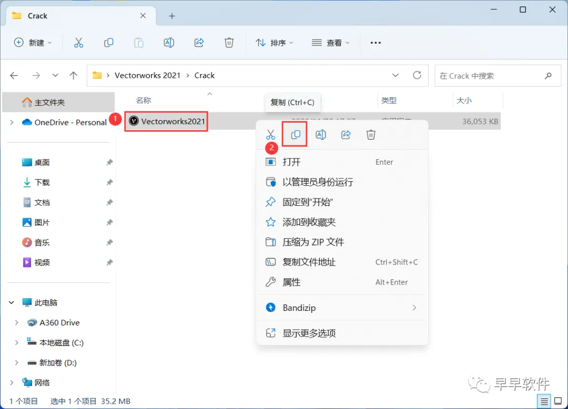The image size is (568, 409).
Task: Go up one folder level
Action: [x=74, y=76]
